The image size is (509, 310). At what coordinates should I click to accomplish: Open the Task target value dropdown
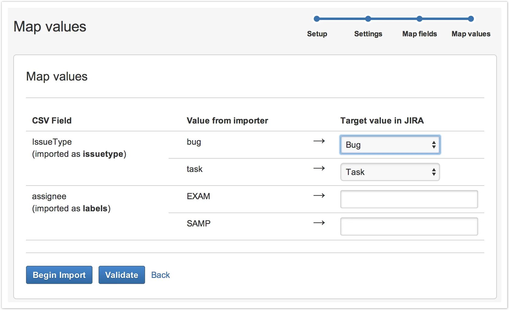(390, 172)
